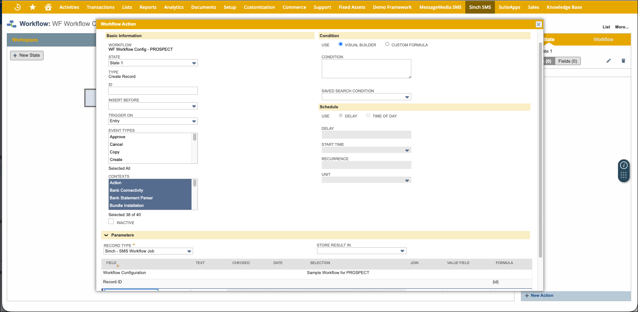Go to the Home house icon
The width and height of the screenshot is (638, 312).
coord(48,7)
